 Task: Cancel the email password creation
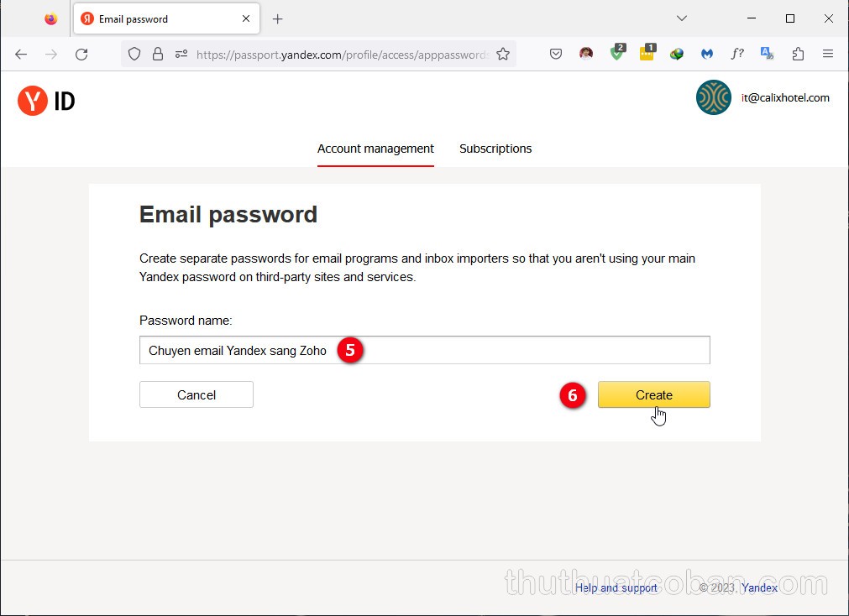[197, 395]
